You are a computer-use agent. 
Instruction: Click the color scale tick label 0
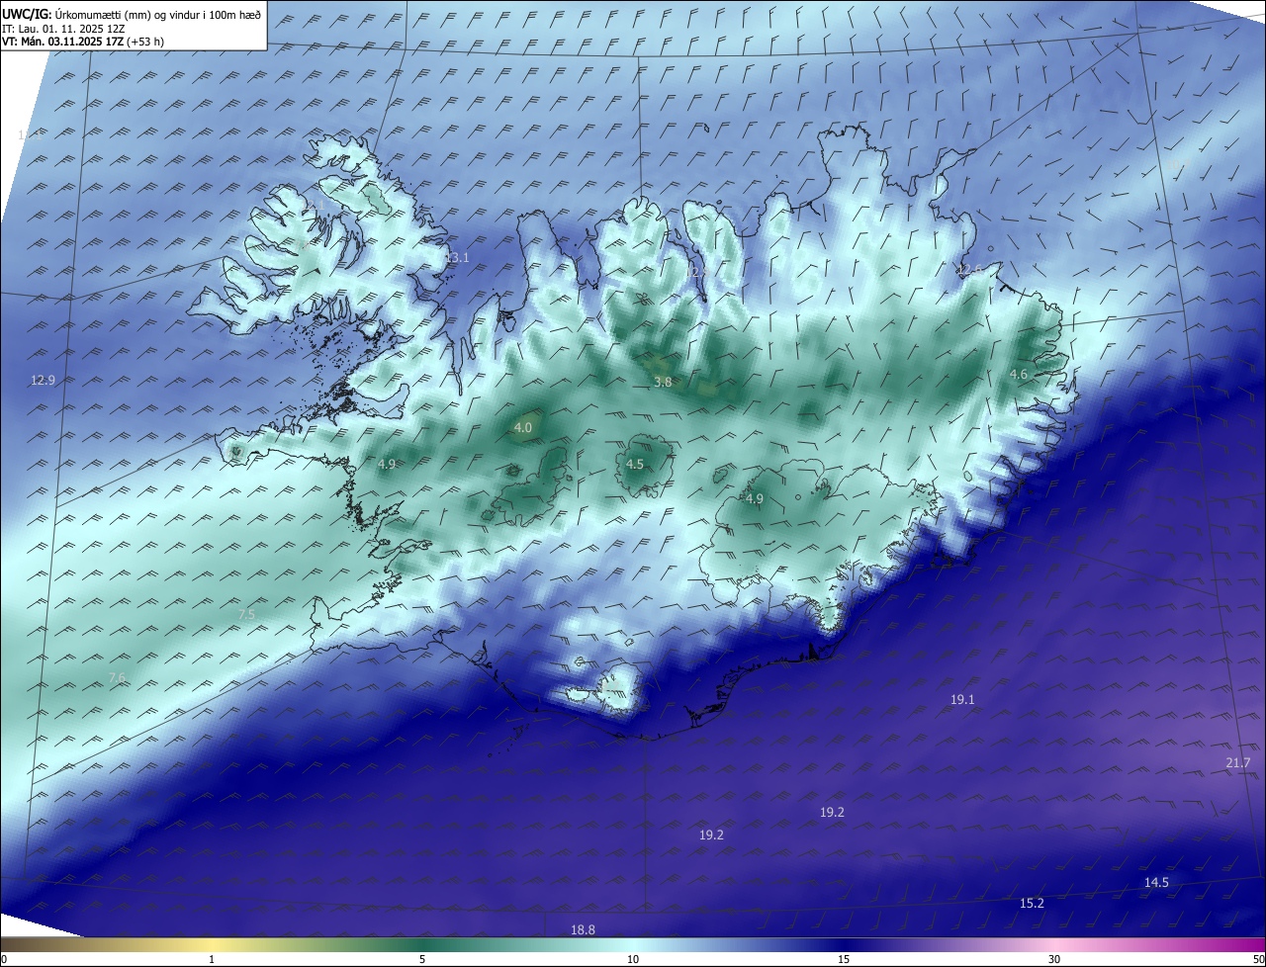point(4,959)
